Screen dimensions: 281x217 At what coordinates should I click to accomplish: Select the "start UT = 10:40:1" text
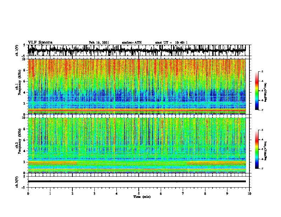(x=171, y=43)
